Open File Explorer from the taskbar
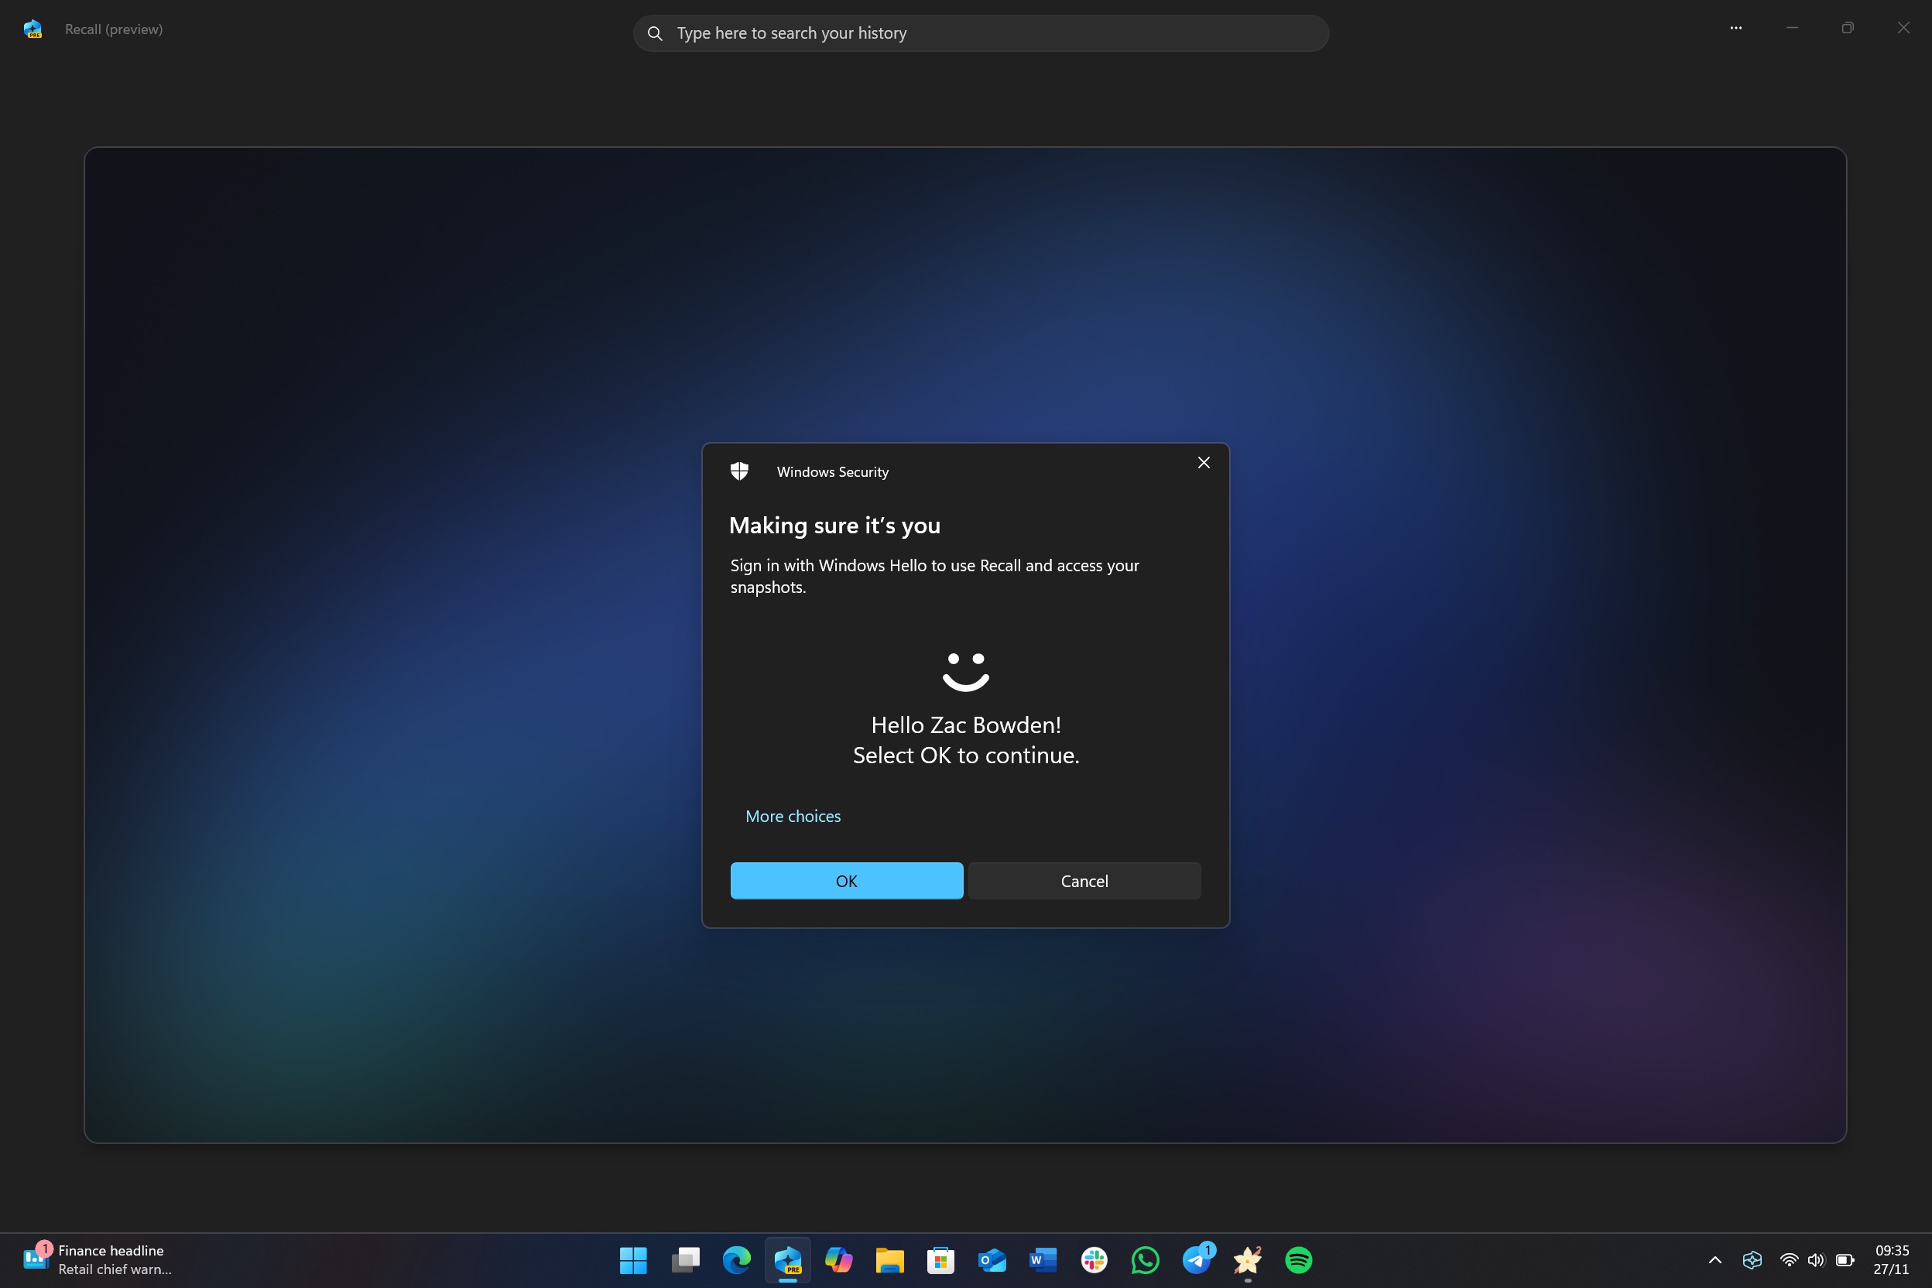1932x1288 pixels. point(889,1259)
